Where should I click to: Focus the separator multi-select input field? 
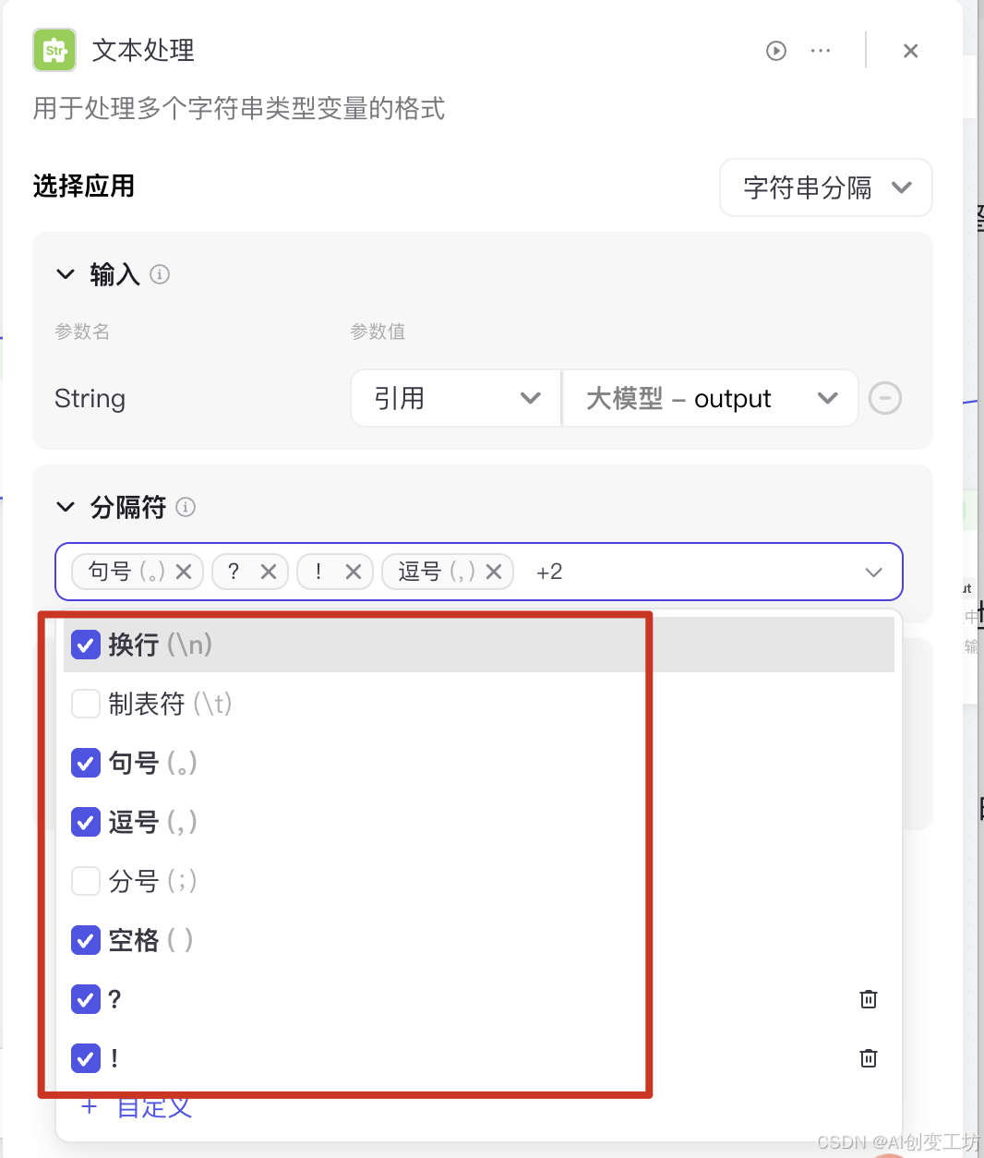pyautogui.click(x=478, y=572)
